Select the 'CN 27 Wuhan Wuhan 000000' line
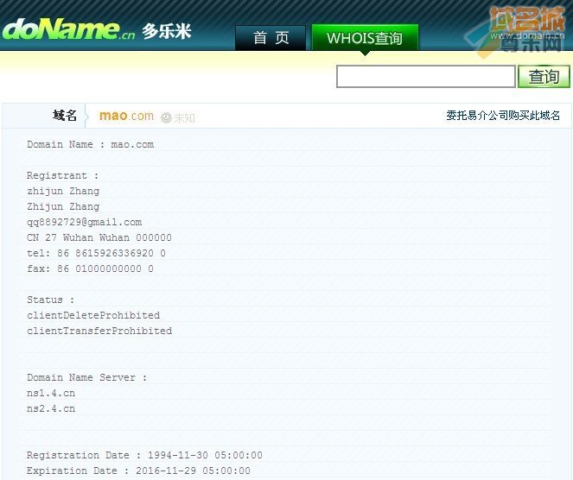The width and height of the screenshot is (573, 480). coord(99,237)
